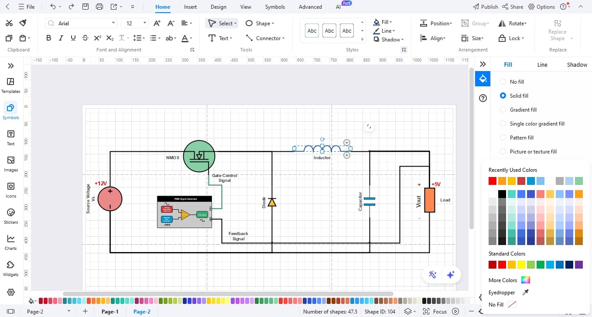Enable the Gradient fill option
Image resolution: width=592 pixels, height=317 pixels.
[x=503, y=109]
